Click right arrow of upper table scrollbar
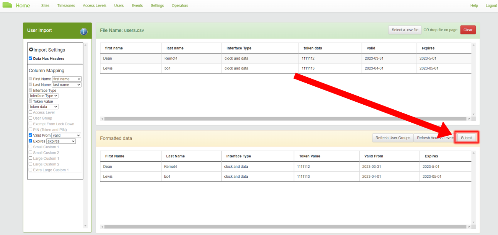This screenshot has width=498, height=235. point(469,119)
